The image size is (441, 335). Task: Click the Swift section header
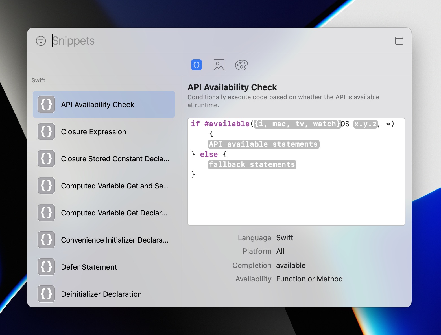coord(38,80)
